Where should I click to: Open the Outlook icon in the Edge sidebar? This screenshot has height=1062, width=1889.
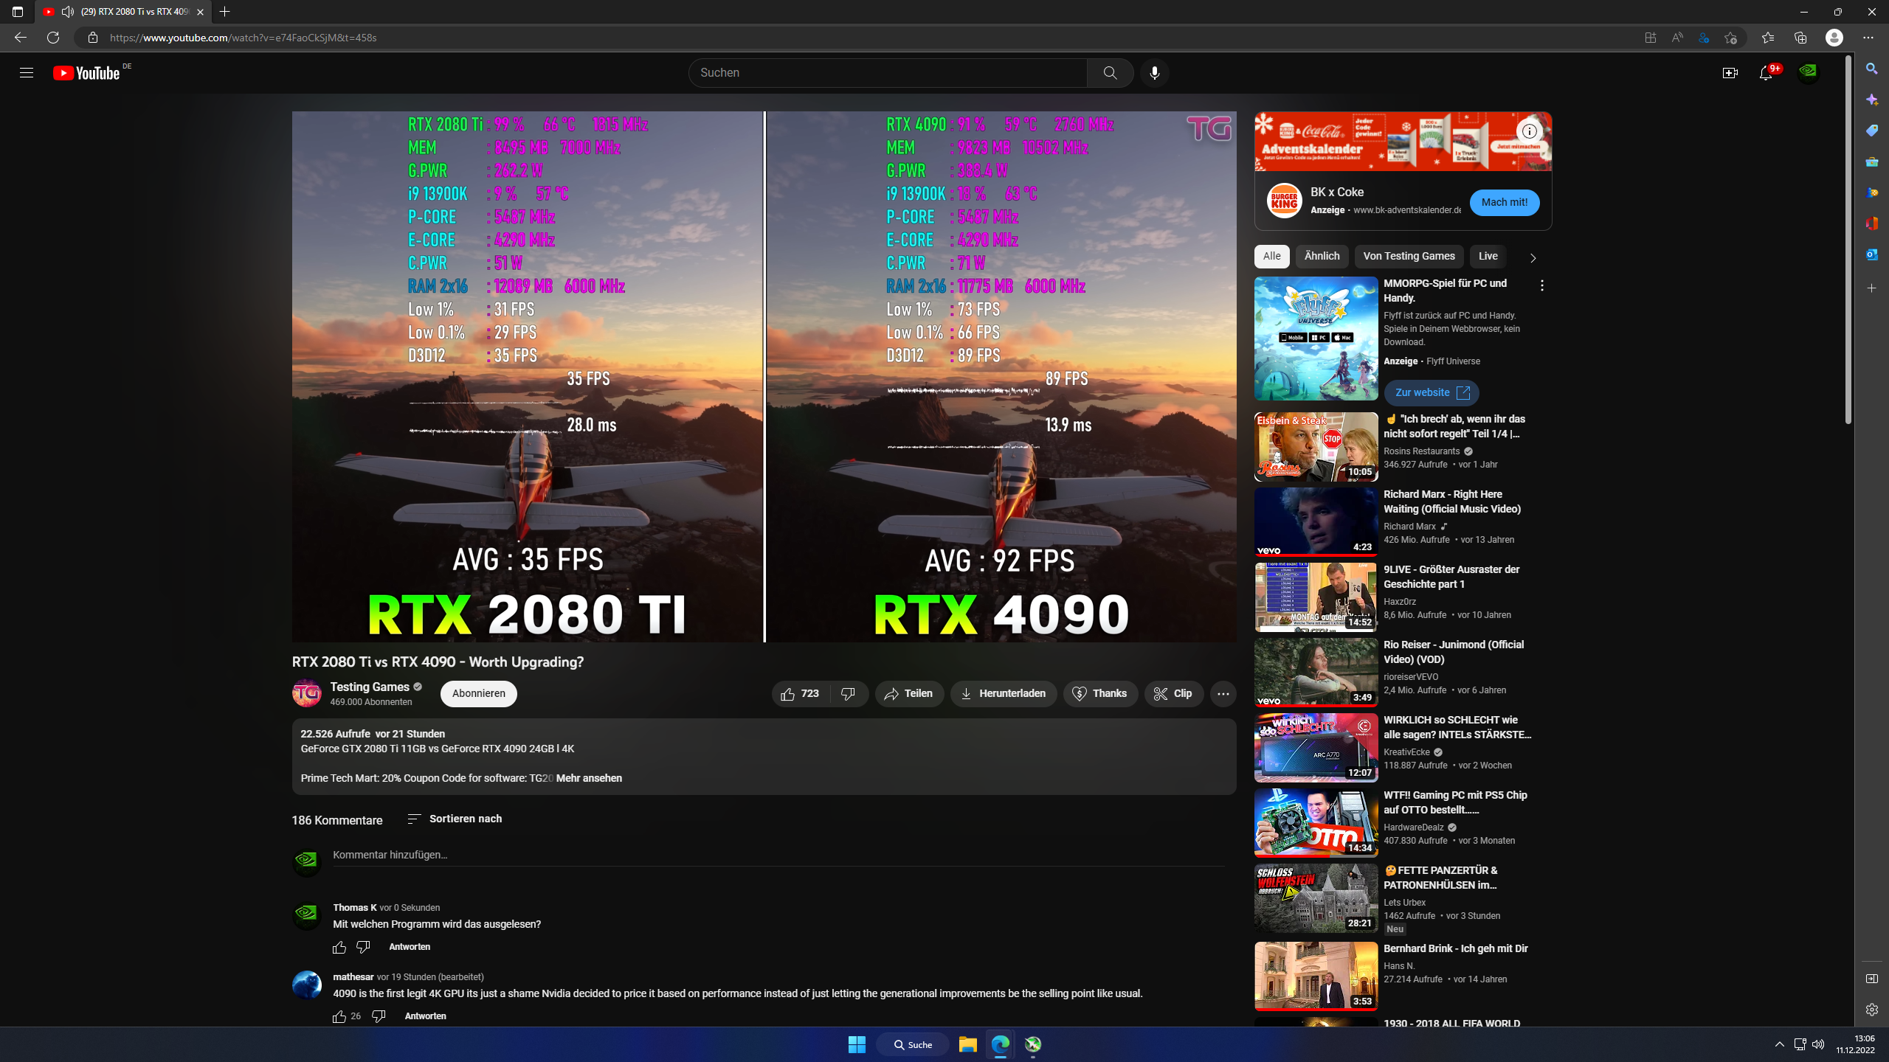tap(1872, 254)
